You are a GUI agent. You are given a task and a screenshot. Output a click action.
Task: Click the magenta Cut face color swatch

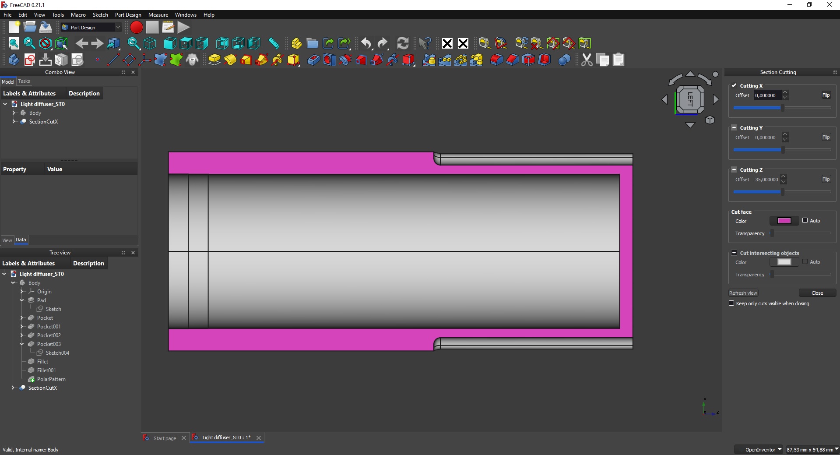tap(784, 221)
